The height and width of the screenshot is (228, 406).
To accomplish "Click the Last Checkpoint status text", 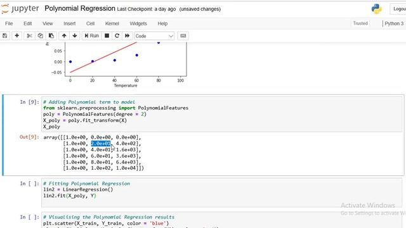I will [x=147, y=9].
